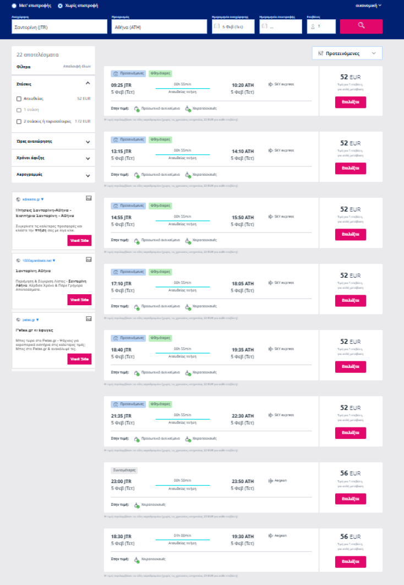
Task: Click the ad image icon on edreams.gr card
Action: pos(89,198)
